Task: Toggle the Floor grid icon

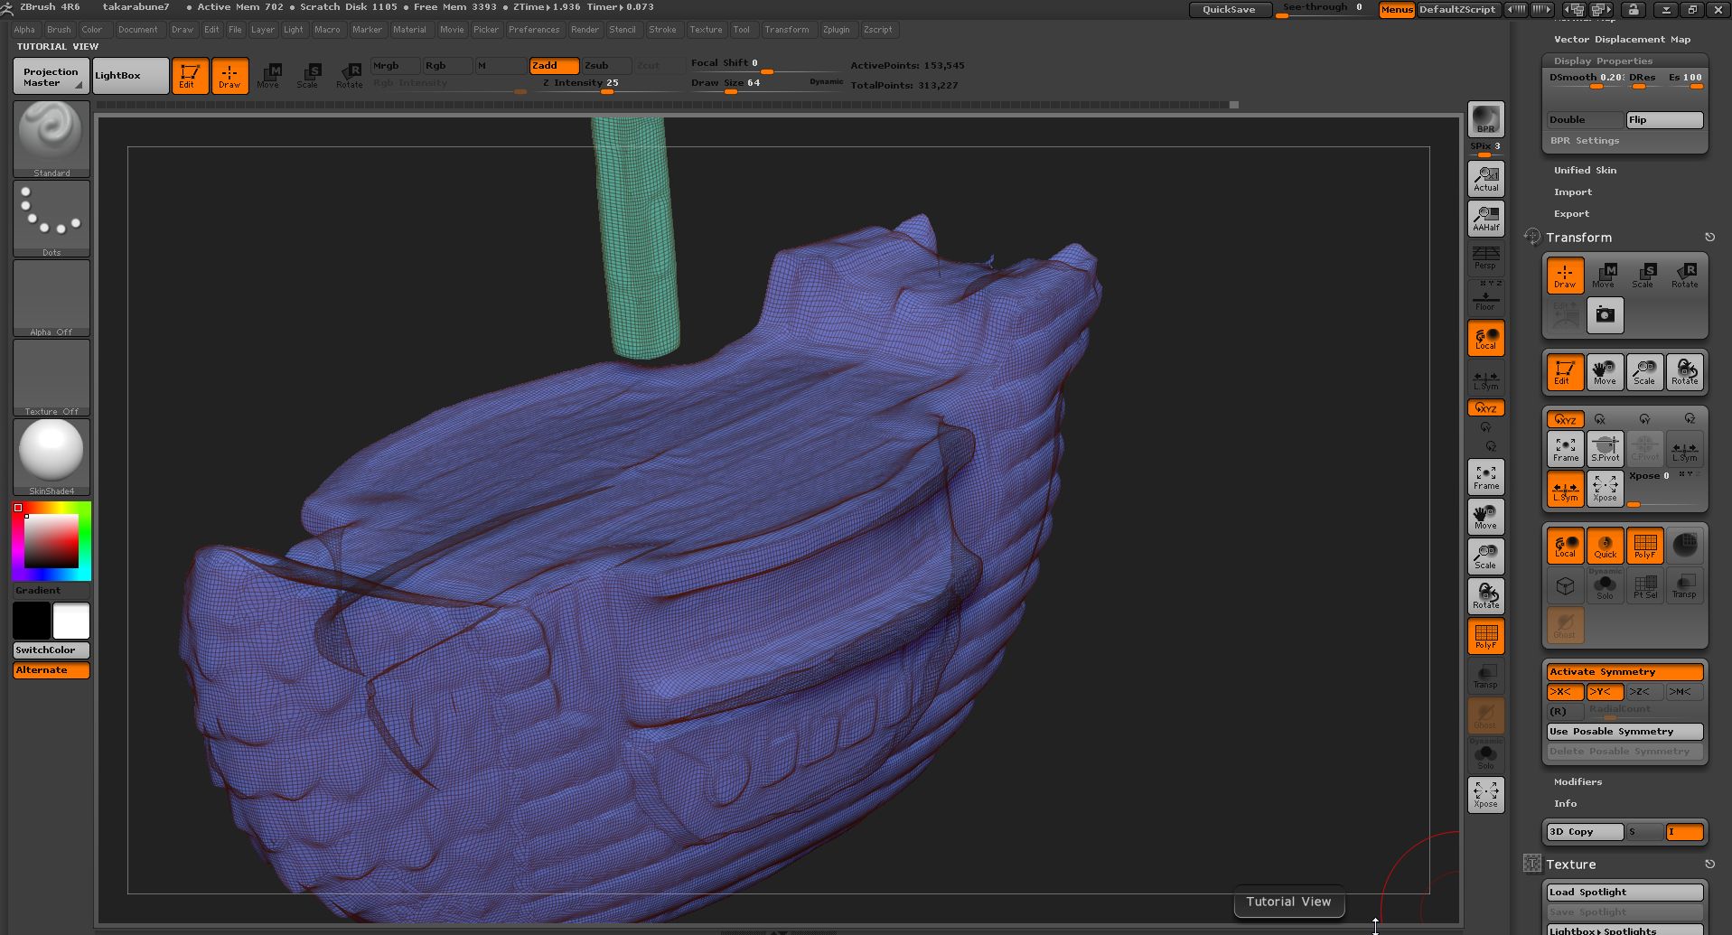Action: pos(1485,297)
